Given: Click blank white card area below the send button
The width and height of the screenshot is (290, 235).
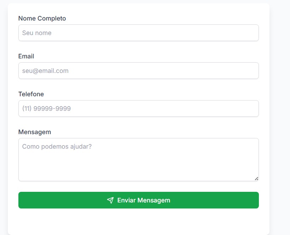Looking at the screenshot, I should 139,221.
